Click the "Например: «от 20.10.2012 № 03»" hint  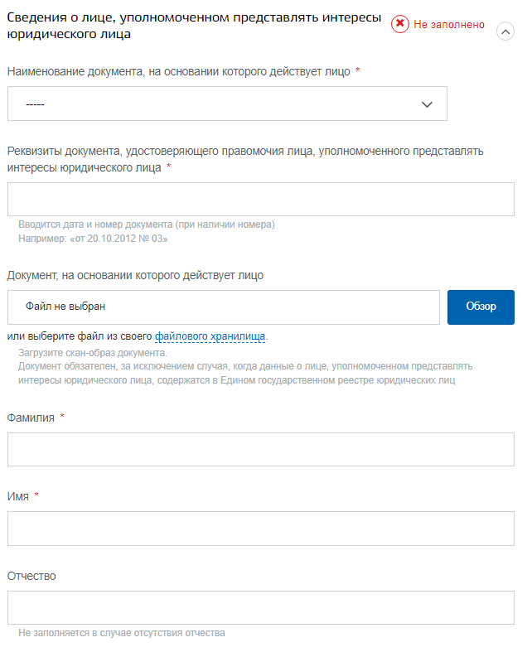point(93,239)
